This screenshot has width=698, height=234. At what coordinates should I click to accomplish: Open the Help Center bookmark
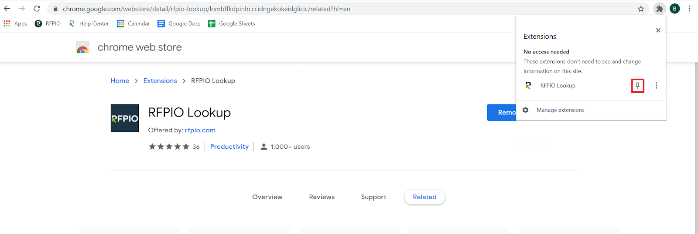(x=89, y=23)
